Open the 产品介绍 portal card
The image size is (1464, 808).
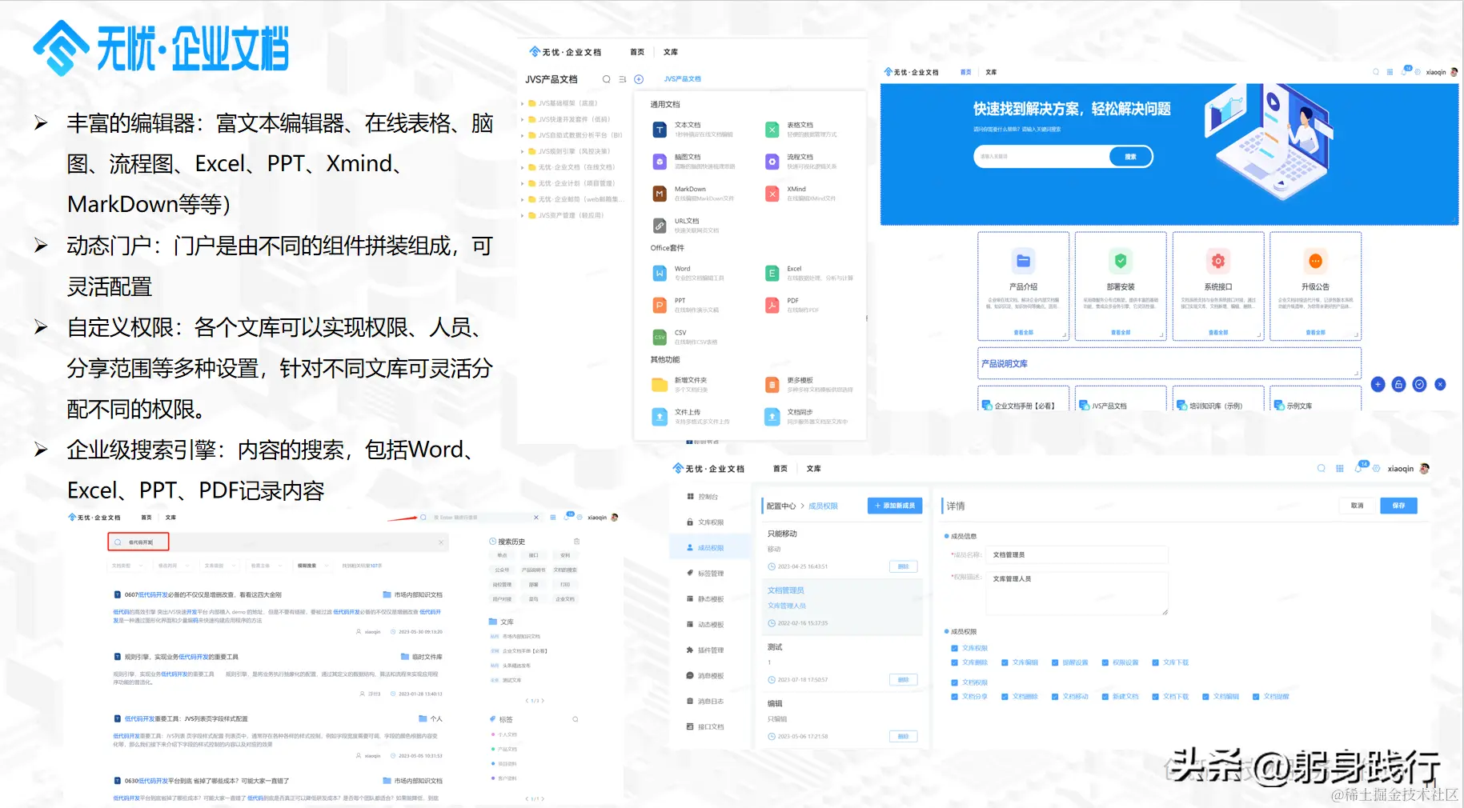click(x=1023, y=286)
